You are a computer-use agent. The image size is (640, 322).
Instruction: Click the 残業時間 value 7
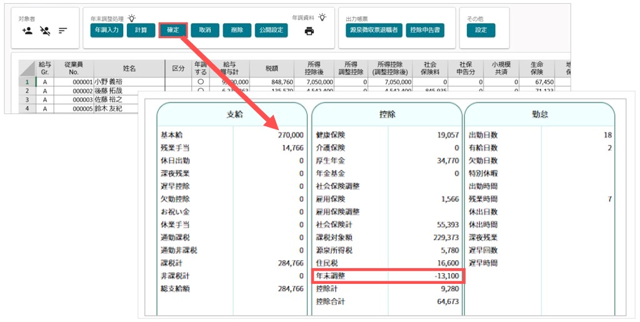pyautogui.click(x=610, y=199)
